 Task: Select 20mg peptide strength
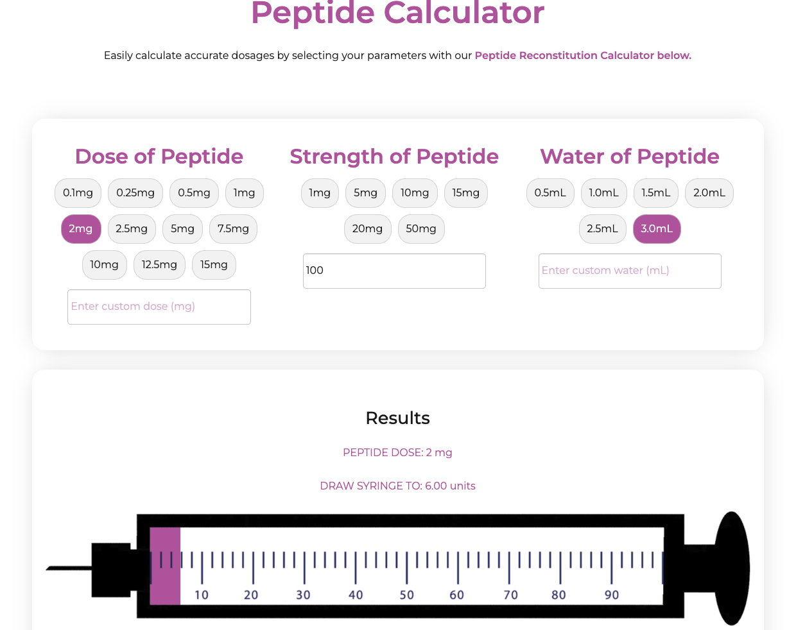(x=367, y=229)
